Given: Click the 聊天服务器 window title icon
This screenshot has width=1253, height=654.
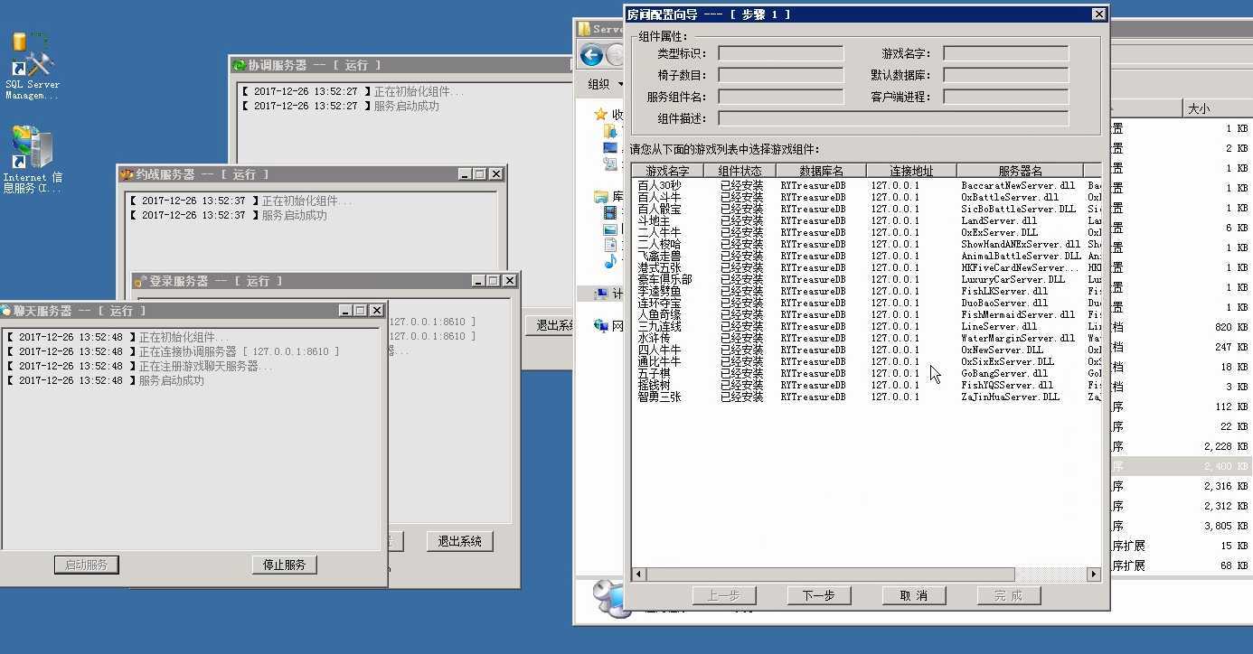Looking at the screenshot, I should [x=7, y=311].
